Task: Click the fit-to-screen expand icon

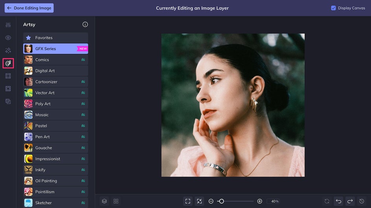Action: click(187, 201)
